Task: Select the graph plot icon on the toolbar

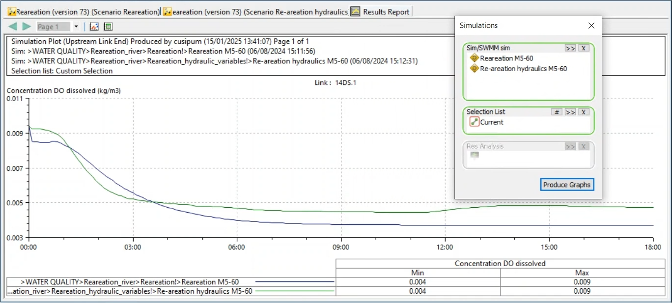Action: coord(94,26)
